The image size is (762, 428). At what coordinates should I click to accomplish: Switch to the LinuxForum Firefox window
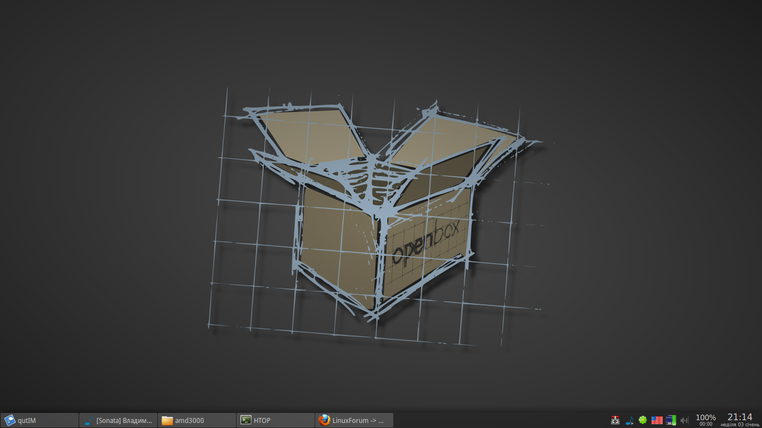(x=354, y=420)
